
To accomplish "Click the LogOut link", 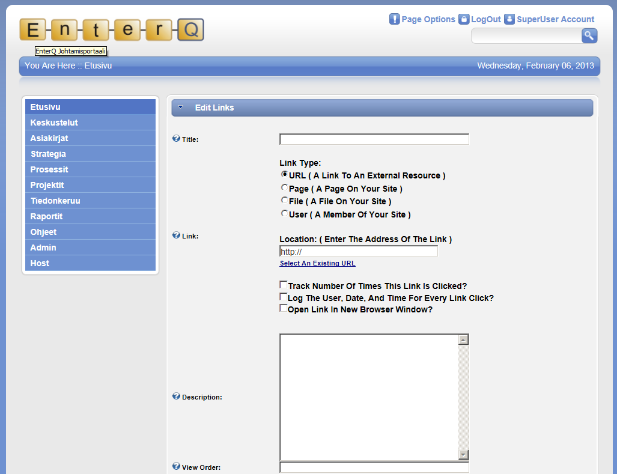I will [486, 19].
